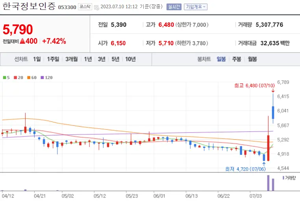300x201 pixels.
Task: Click the 시가 value 6,150
Action: (x=118, y=43)
